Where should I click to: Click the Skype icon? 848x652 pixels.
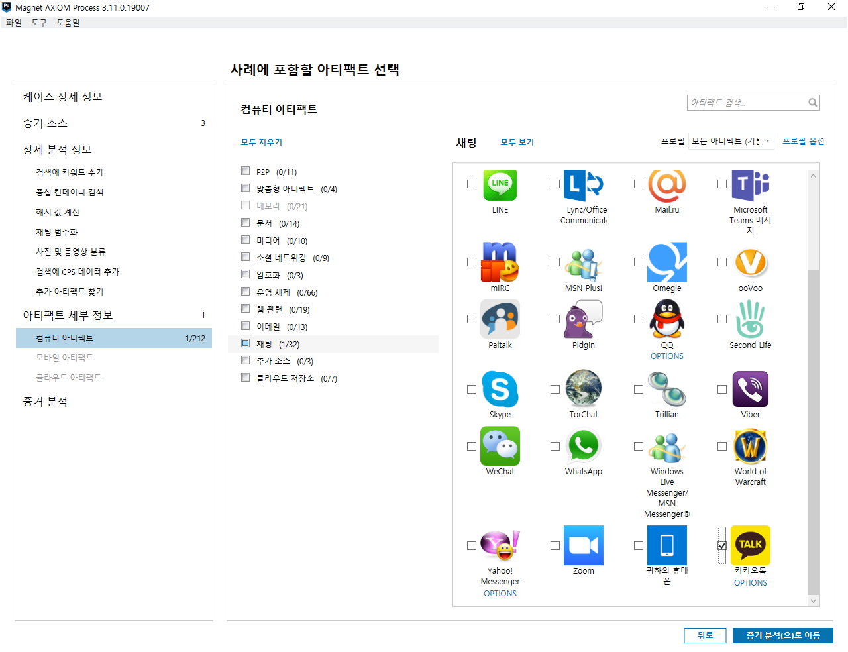click(500, 389)
